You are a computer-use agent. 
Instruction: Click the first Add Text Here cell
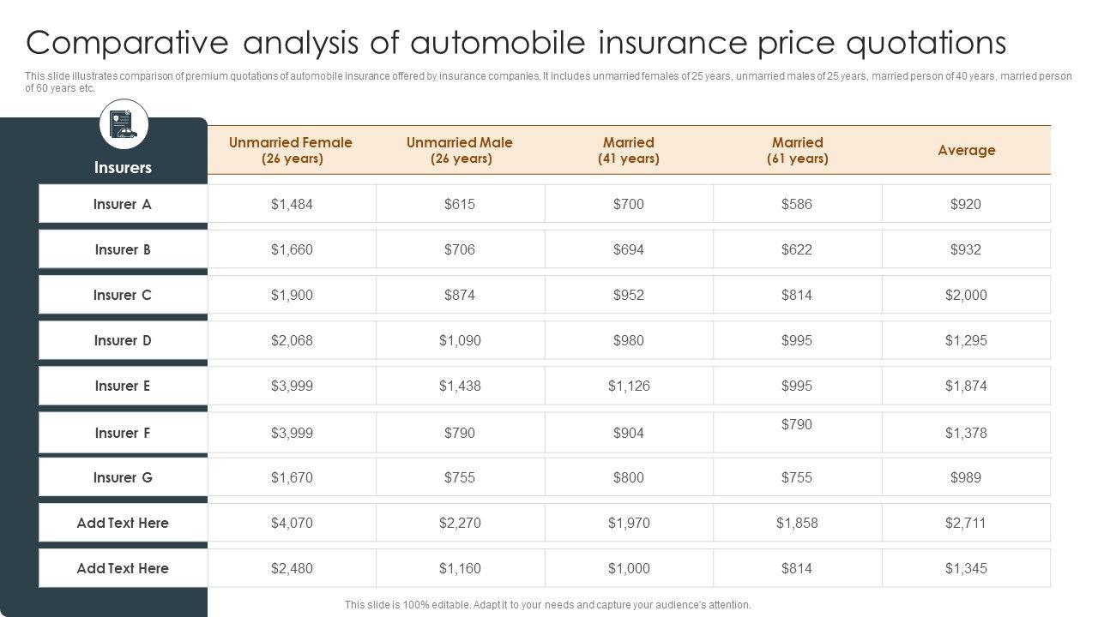tap(123, 523)
